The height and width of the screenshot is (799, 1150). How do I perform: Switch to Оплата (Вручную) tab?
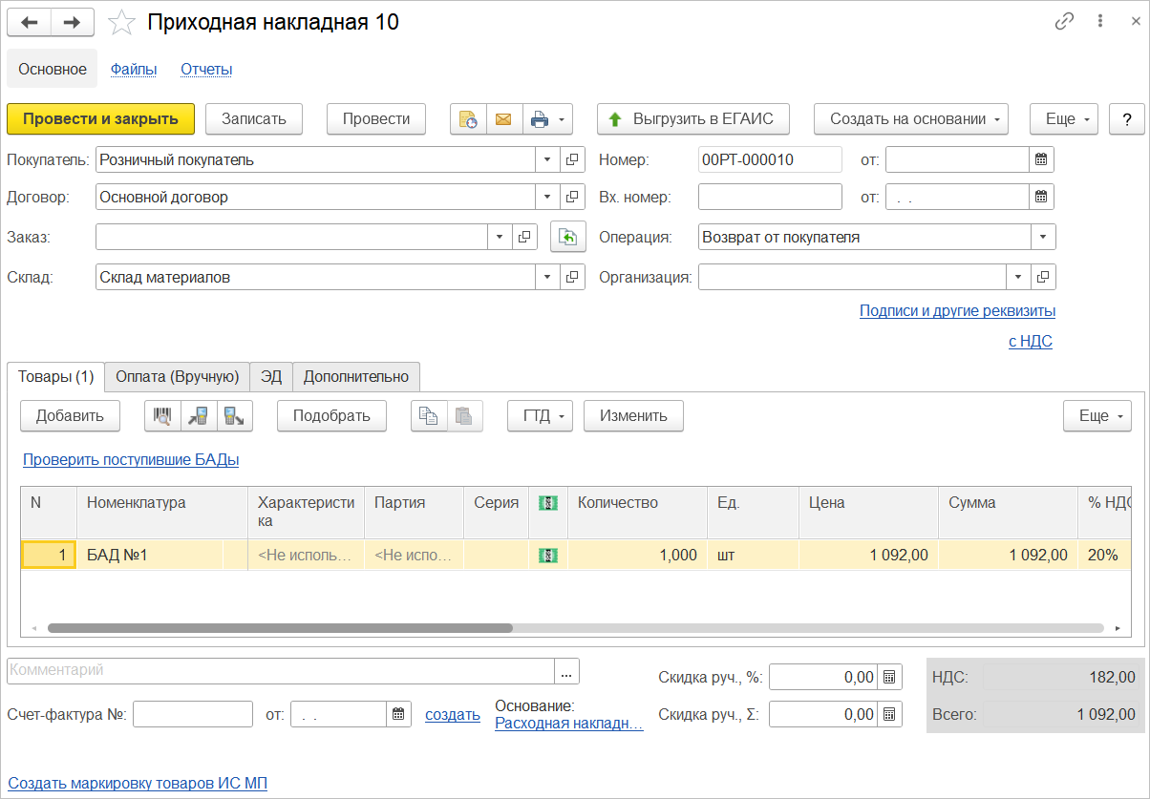[177, 376]
